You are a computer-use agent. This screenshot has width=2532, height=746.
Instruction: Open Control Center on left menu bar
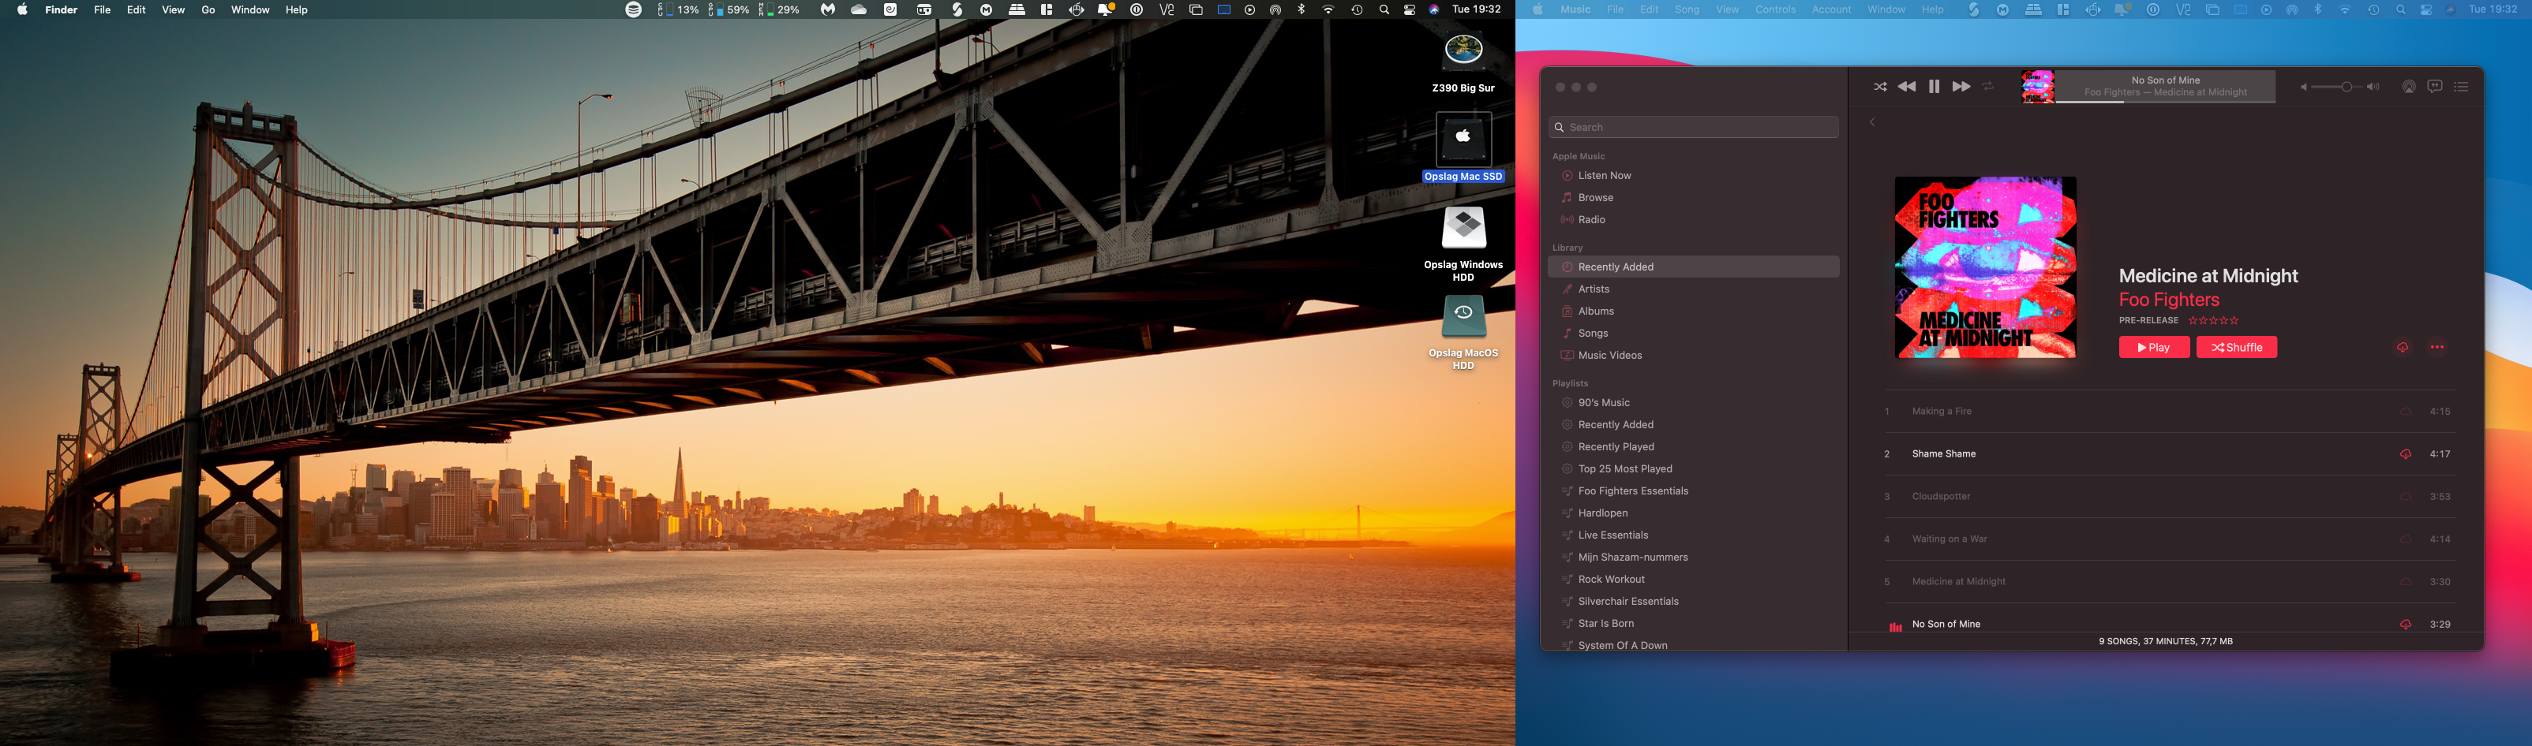pyautogui.click(x=1410, y=9)
